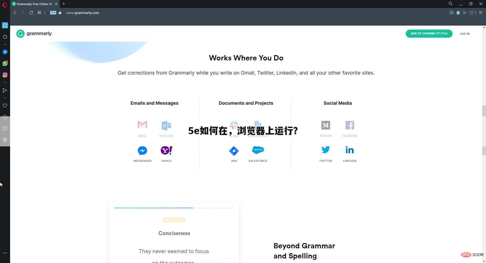Go forward to the next page
Viewport: 486px width, 263px height.
23,13
